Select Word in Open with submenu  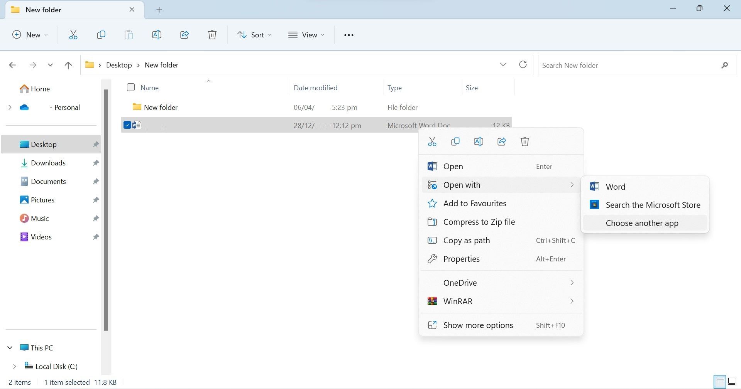tap(645, 187)
